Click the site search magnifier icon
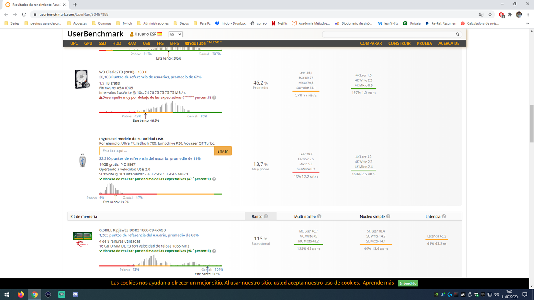Viewport: 534px width, 300px height. tap(458, 35)
